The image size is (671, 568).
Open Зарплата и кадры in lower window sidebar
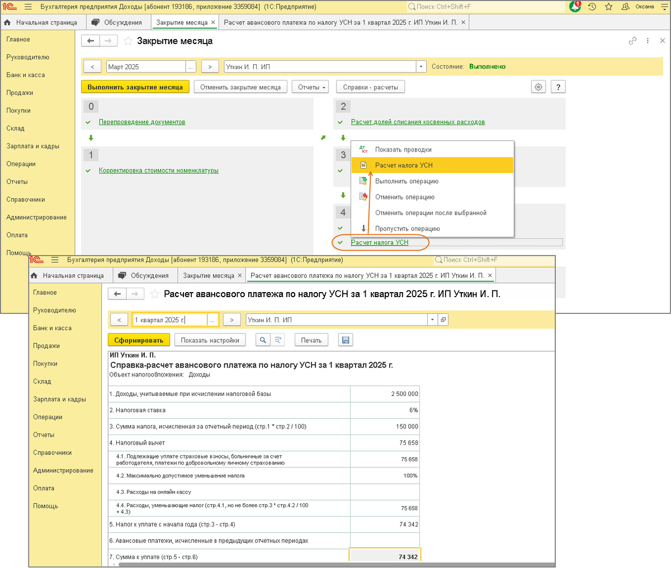(59, 399)
